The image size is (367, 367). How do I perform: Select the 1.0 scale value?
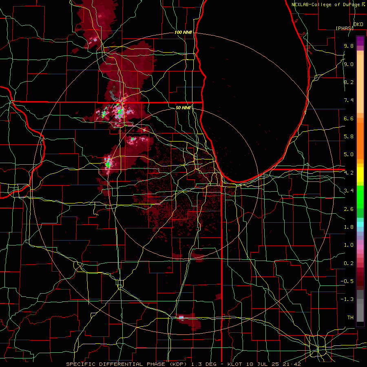(x=349, y=245)
